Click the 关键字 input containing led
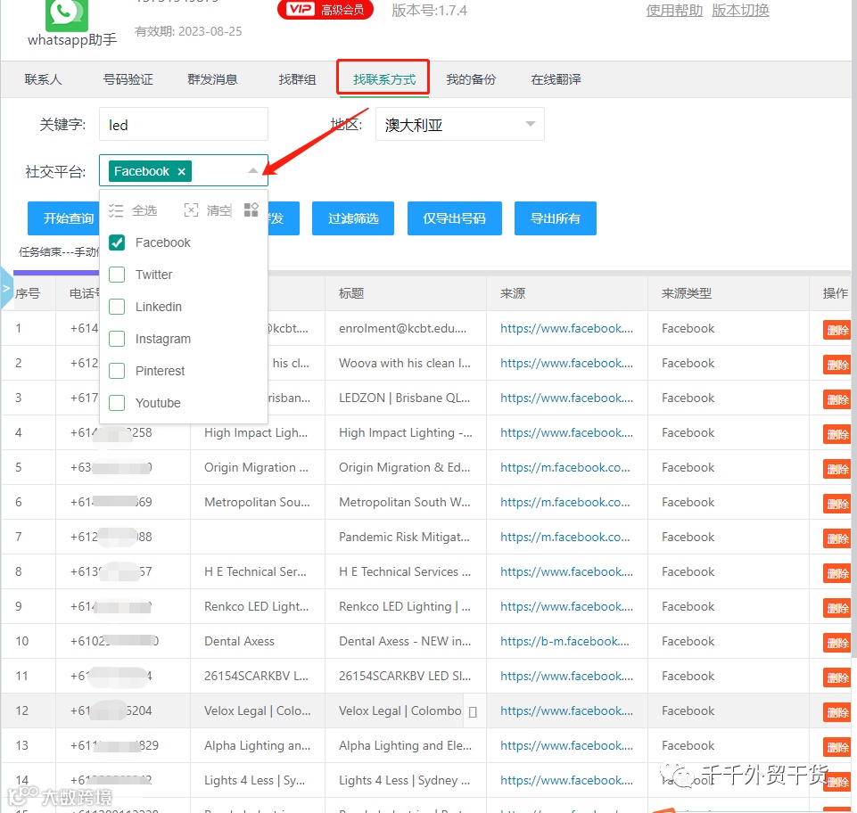The width and height of the screenshot is (857, 813). 183,125
